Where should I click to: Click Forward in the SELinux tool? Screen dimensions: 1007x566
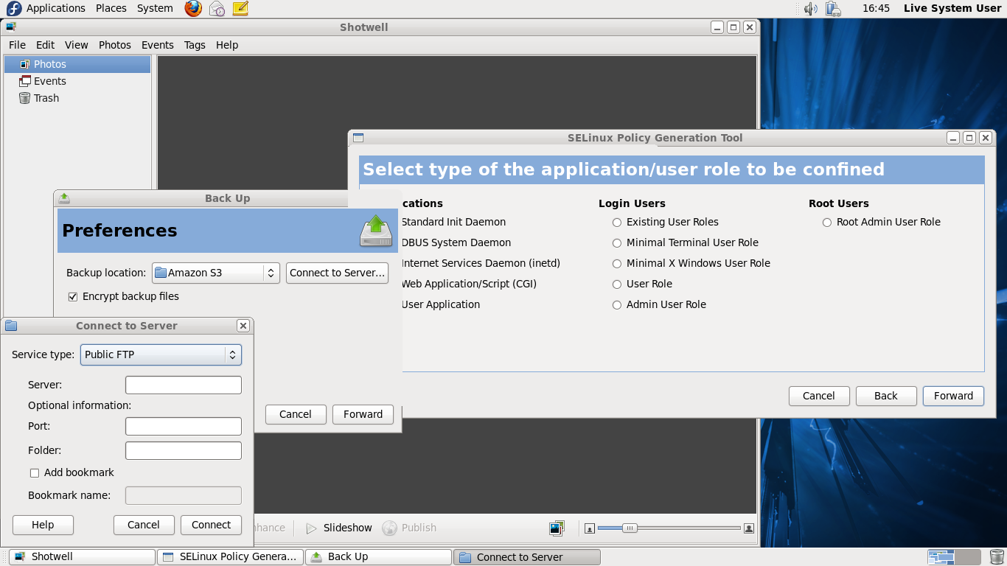953,396
